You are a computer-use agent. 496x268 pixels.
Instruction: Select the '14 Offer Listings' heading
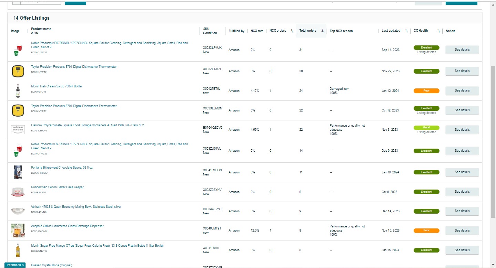point(31,18)
